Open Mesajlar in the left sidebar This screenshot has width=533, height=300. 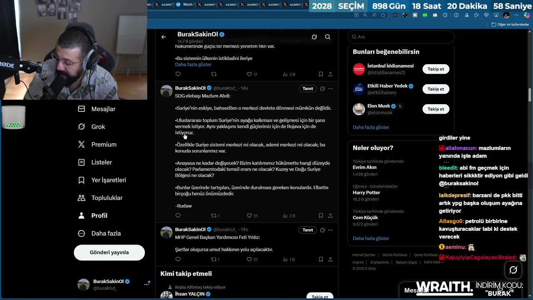click(97, 109)
